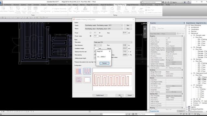Click the OK button in configuration dialog
Screen dimensions: 207x116
click(119, 95)
